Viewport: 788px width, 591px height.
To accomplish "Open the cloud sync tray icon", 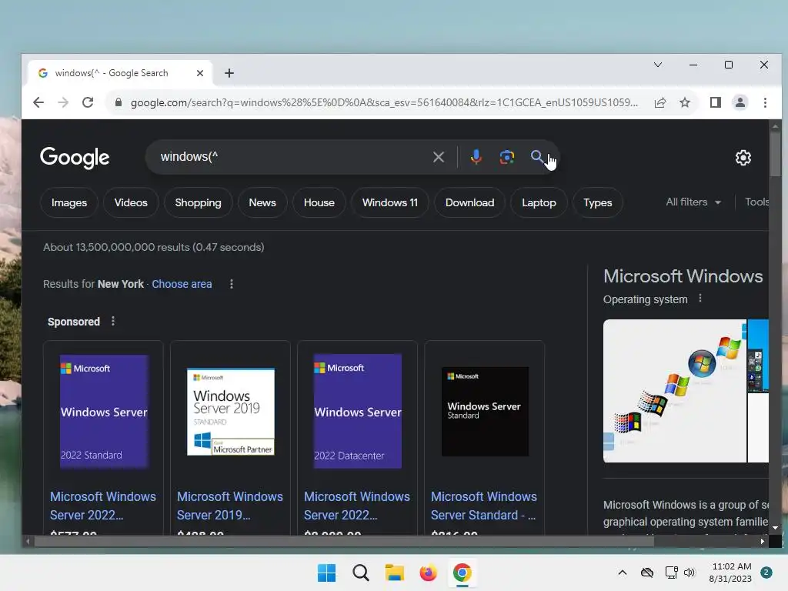I will coord(647,573).
